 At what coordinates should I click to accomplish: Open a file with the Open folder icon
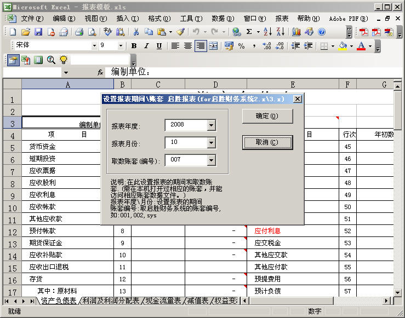pyautogui.click(x=26, y=32)
